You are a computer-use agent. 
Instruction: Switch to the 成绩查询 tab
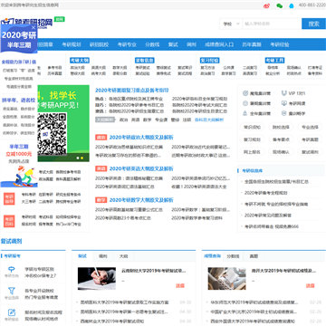(x=212, y=256)
